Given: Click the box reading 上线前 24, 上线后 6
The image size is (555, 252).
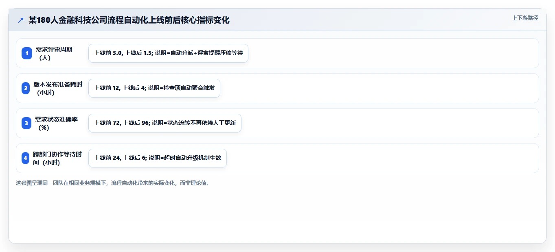Looking at the screenshot, I should [x=158, y=158].
